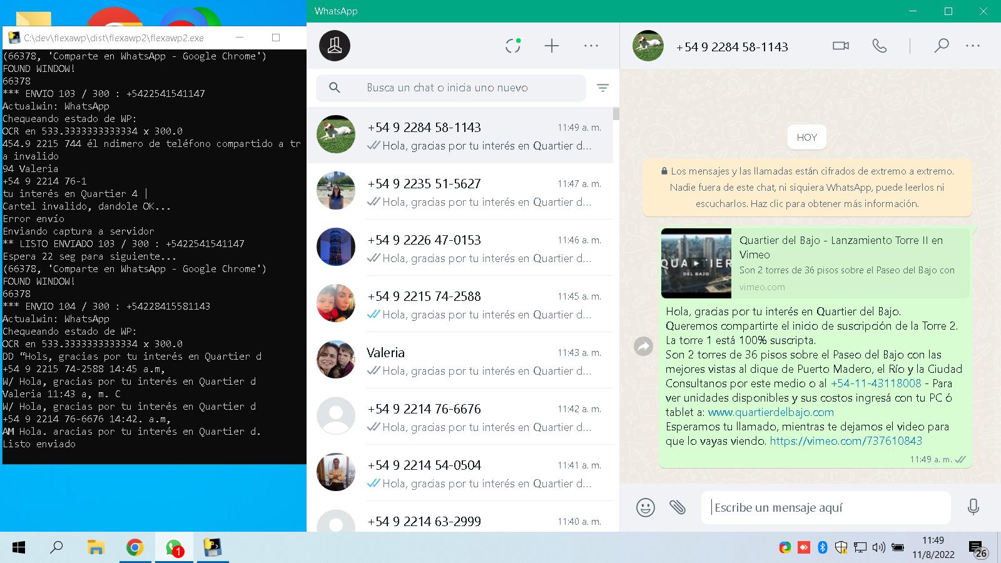Open the clock and calendar showing 11:49
The image size is (1001, 563).
tap(933, 547)
